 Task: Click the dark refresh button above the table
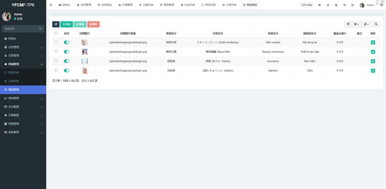pos(56,24)
